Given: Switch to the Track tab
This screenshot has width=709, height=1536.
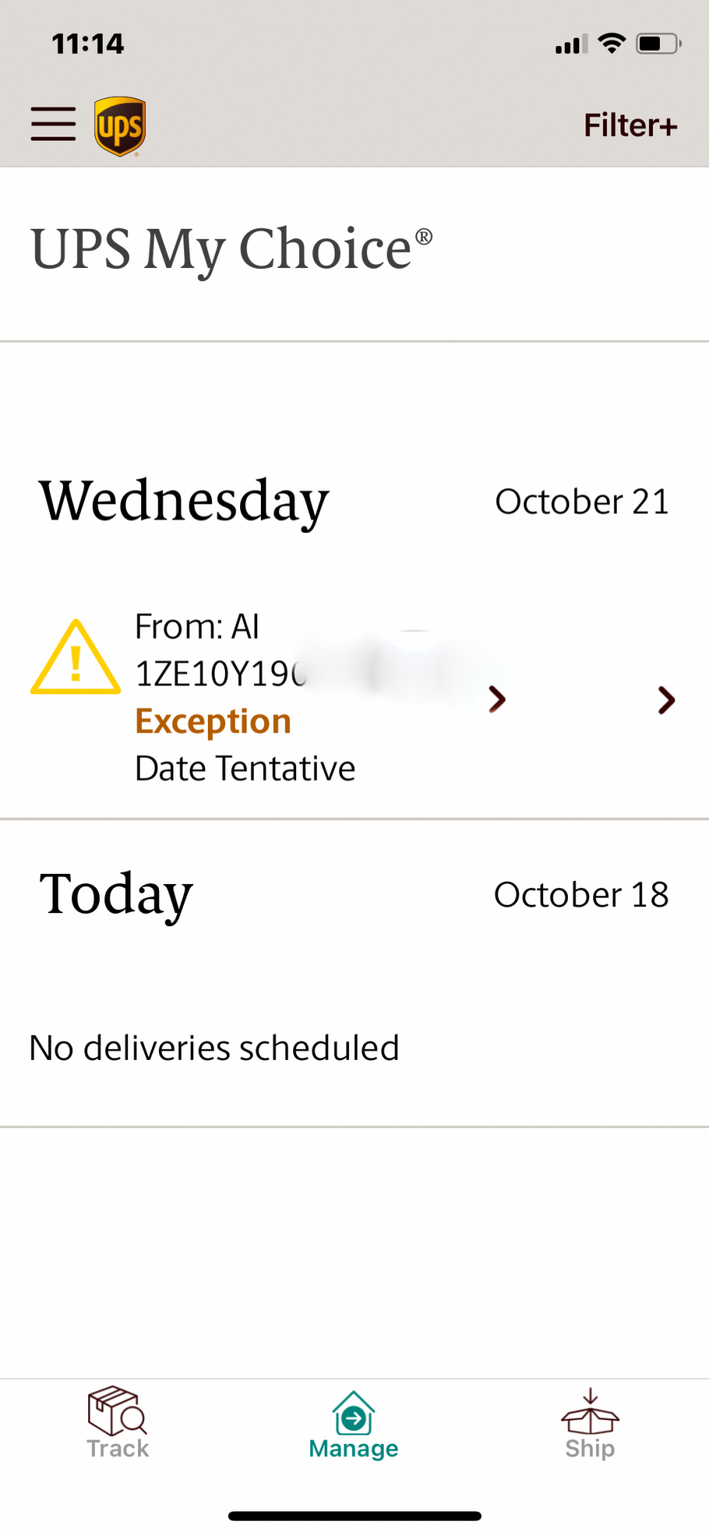Looking at the screenshot, I should [x=117, y=1423].
